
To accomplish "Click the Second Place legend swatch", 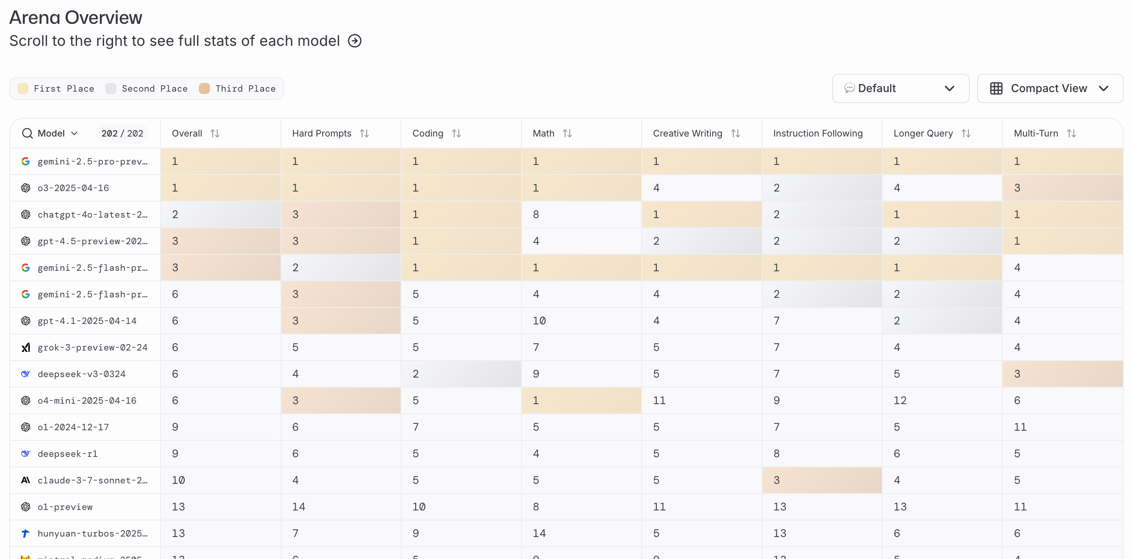I will click(x=111, y=88).
